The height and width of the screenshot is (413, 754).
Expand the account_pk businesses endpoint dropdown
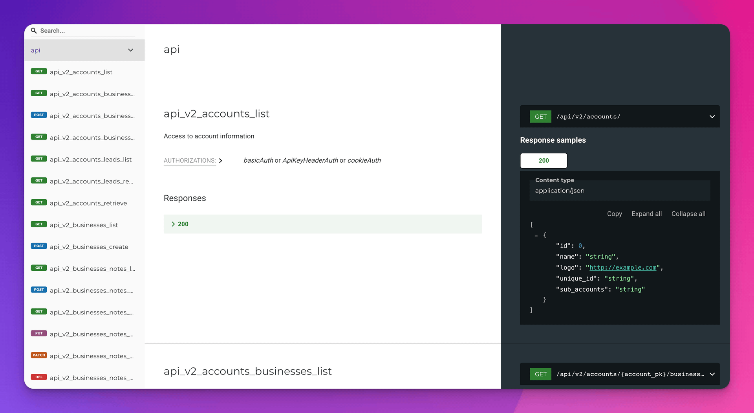(x=712, y=374)
